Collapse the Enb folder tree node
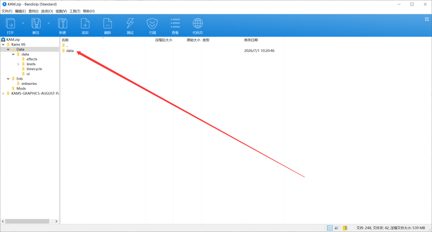432x232 pixels. [x=8, y=79]
